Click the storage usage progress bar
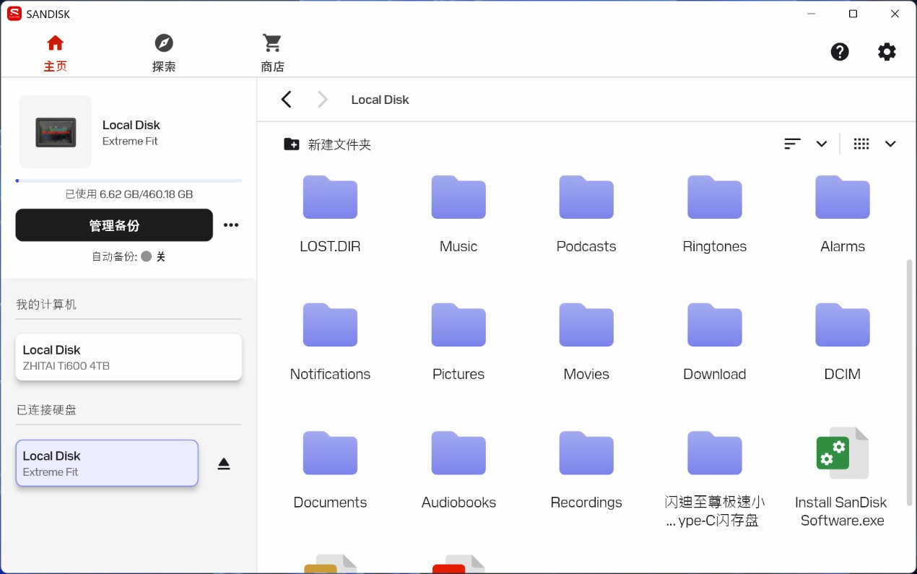This screenshot has width=917, height=574. (129, 181)
